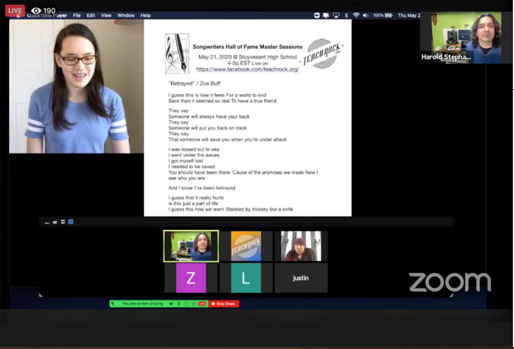Image resolution: width=514 pixels, height=349 pixels.
Task: Click lyric 'I was tossed out to sea'
Action: (194, 149)
